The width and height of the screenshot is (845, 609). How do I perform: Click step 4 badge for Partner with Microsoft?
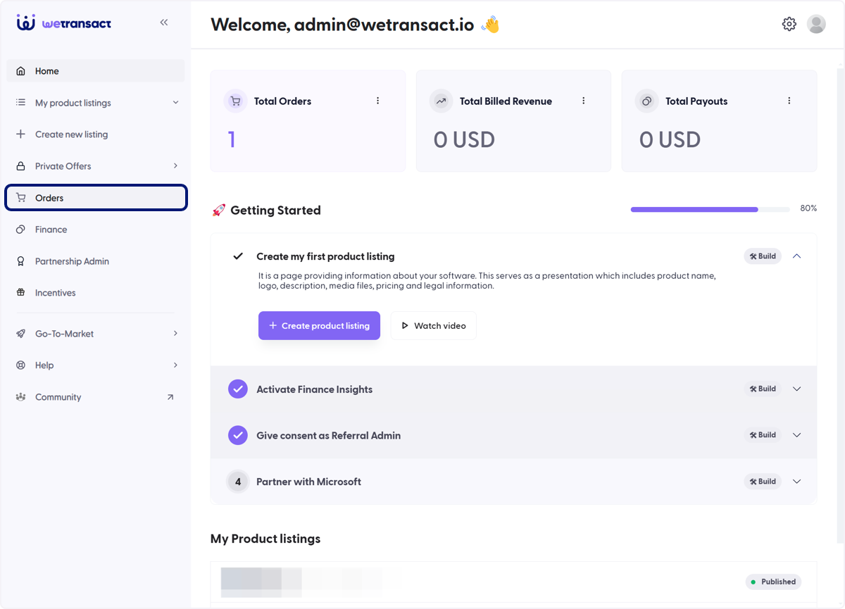click(x=238, y=482)
